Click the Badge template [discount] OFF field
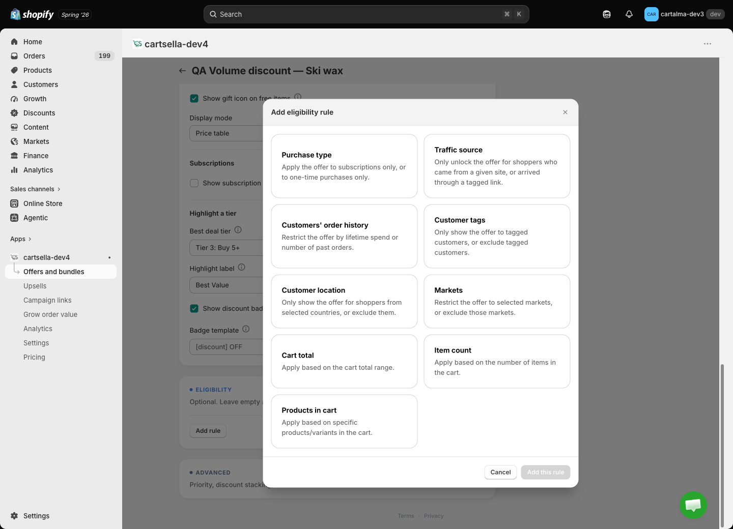Screen dimensions: 733x529 227,347
